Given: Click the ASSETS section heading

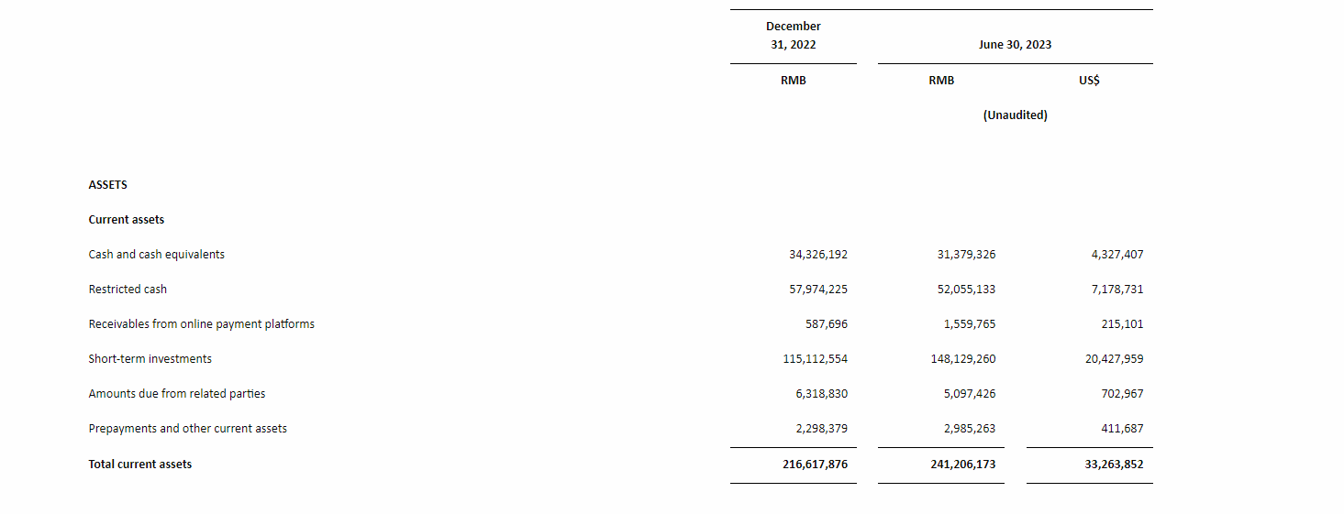Looking at the screenshot, I should pyautogui.click(x=107, y=185).
